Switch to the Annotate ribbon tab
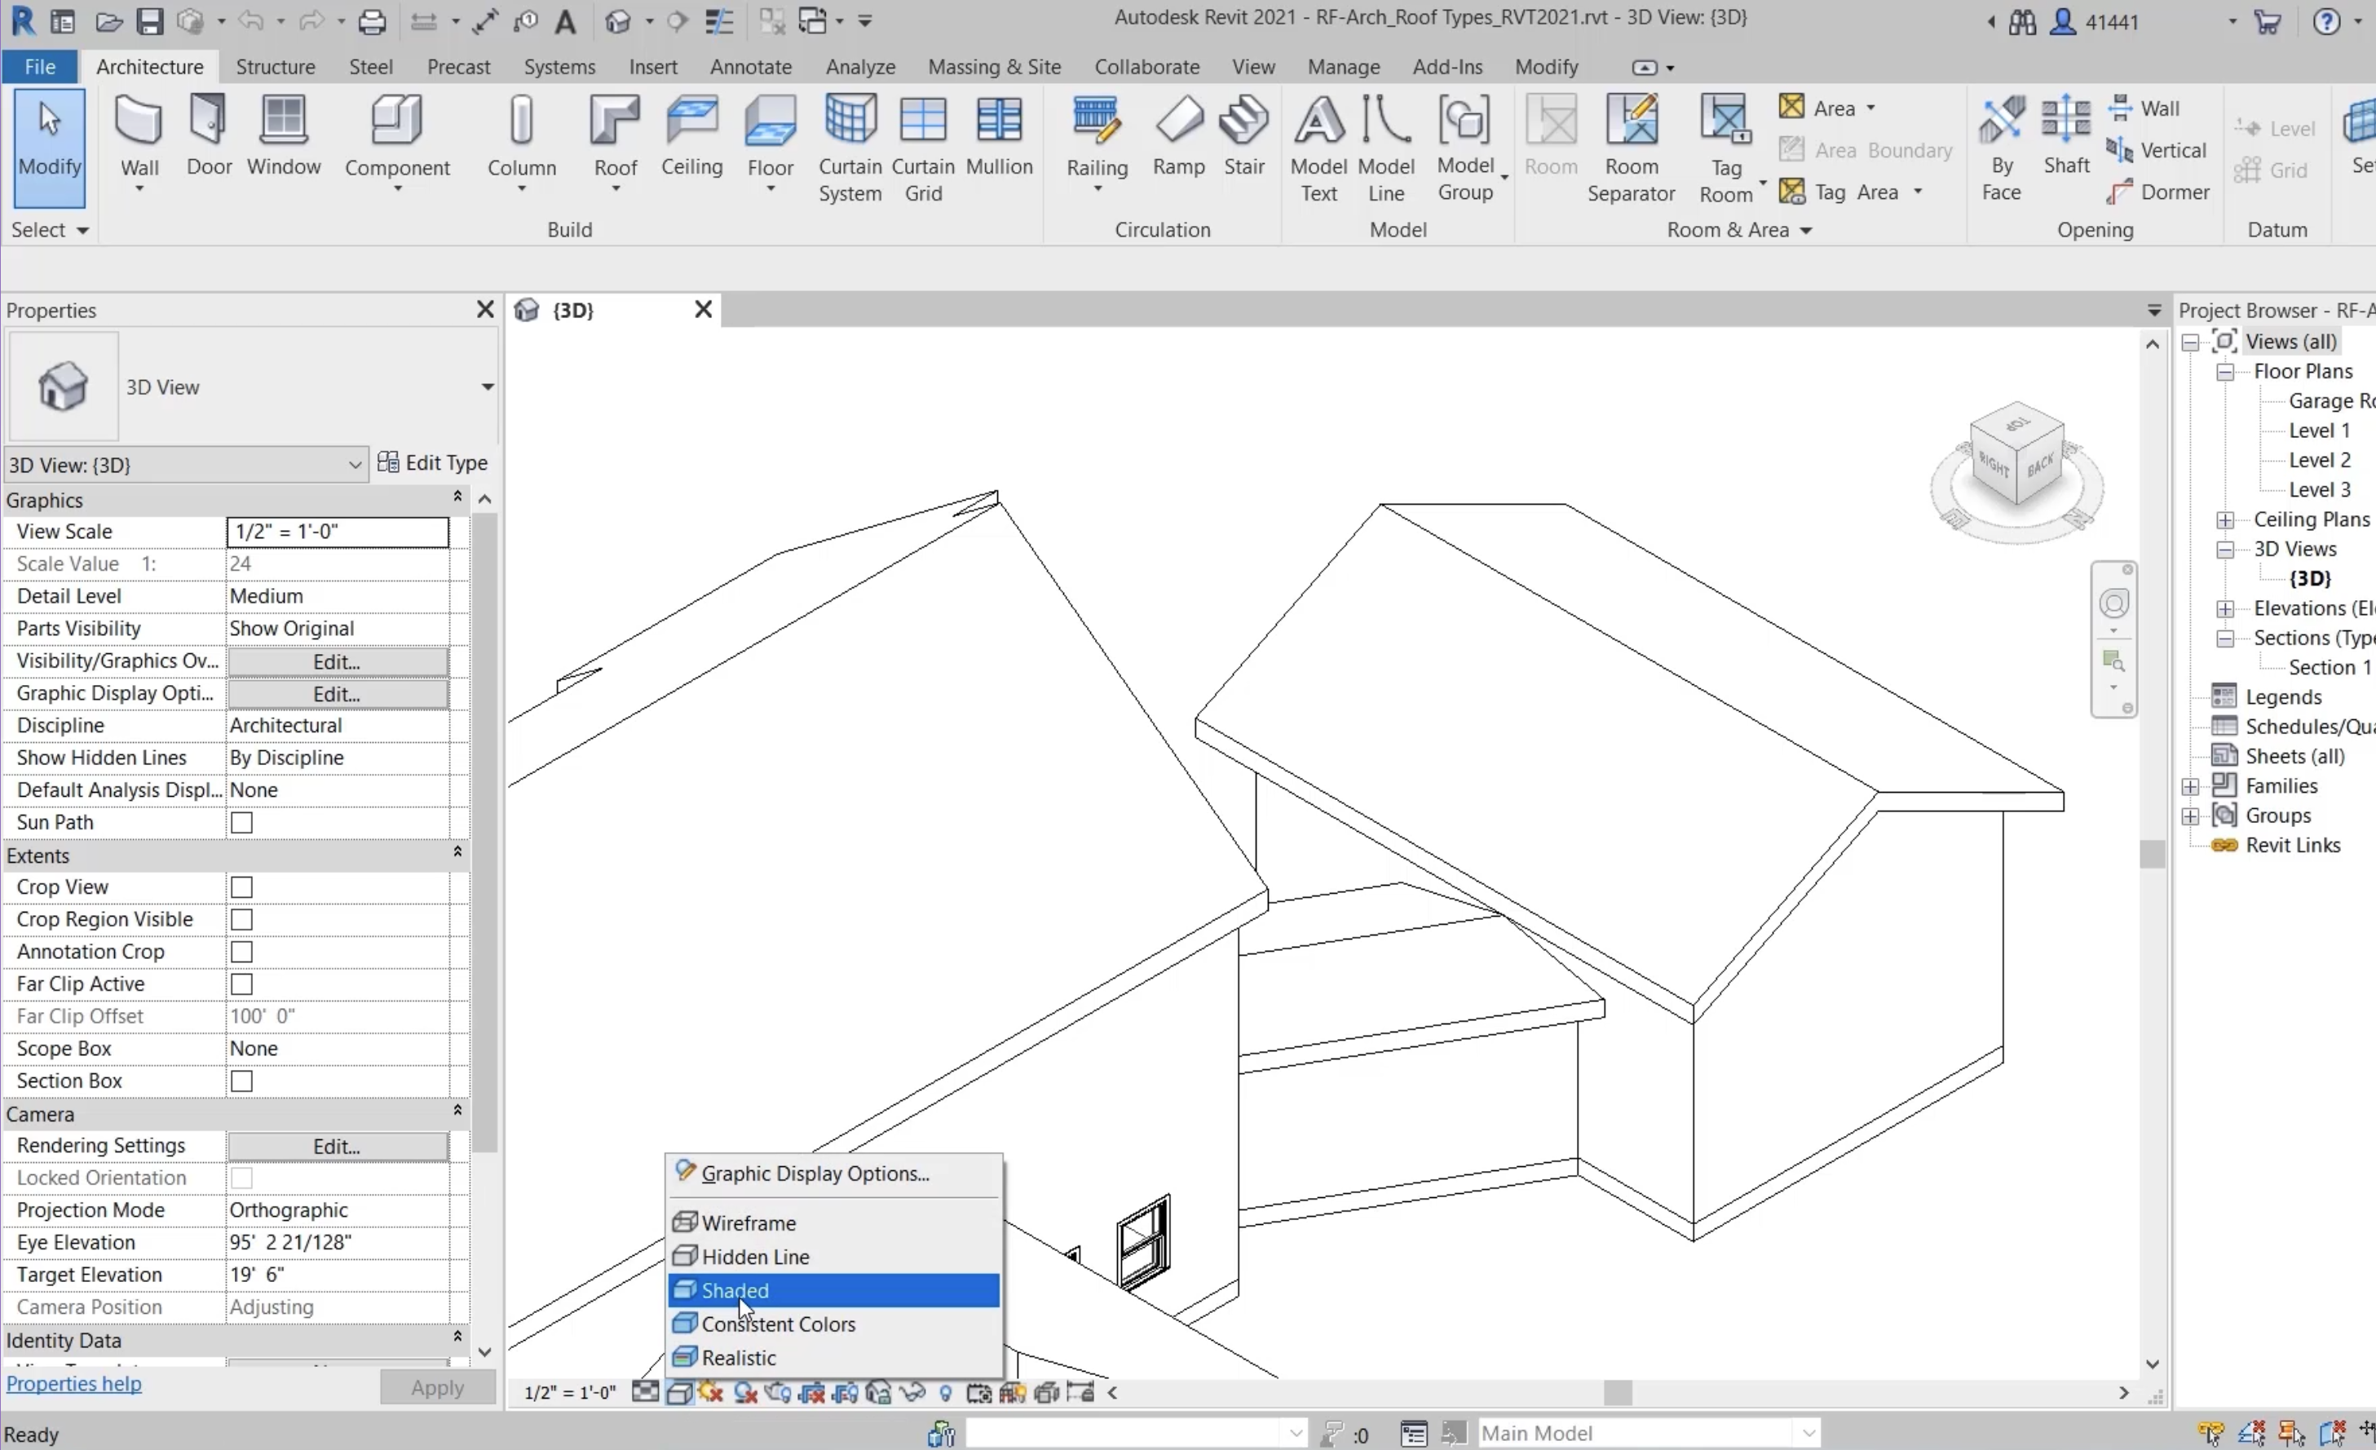This screenshot has height=1450, width=2376. coord(751,67)
